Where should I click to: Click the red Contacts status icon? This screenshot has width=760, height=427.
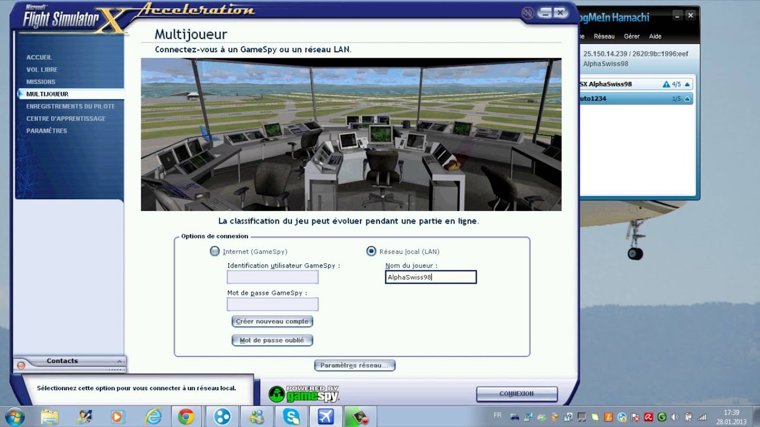21,365
